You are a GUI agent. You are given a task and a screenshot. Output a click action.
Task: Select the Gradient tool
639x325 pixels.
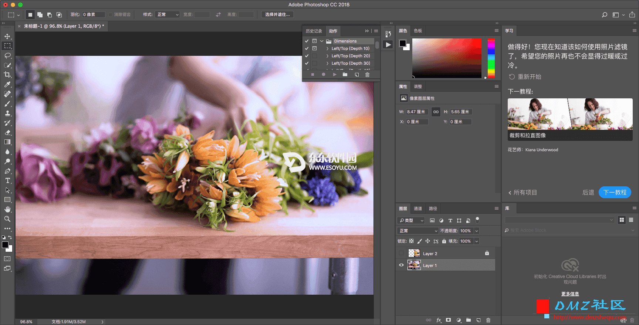point(7,142)
